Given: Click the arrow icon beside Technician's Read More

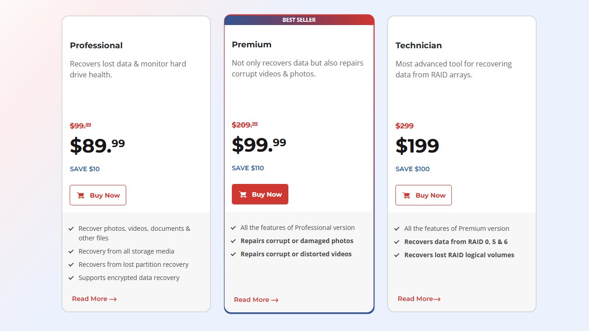Looking at the screenshot, I should [x=437, y=299].
